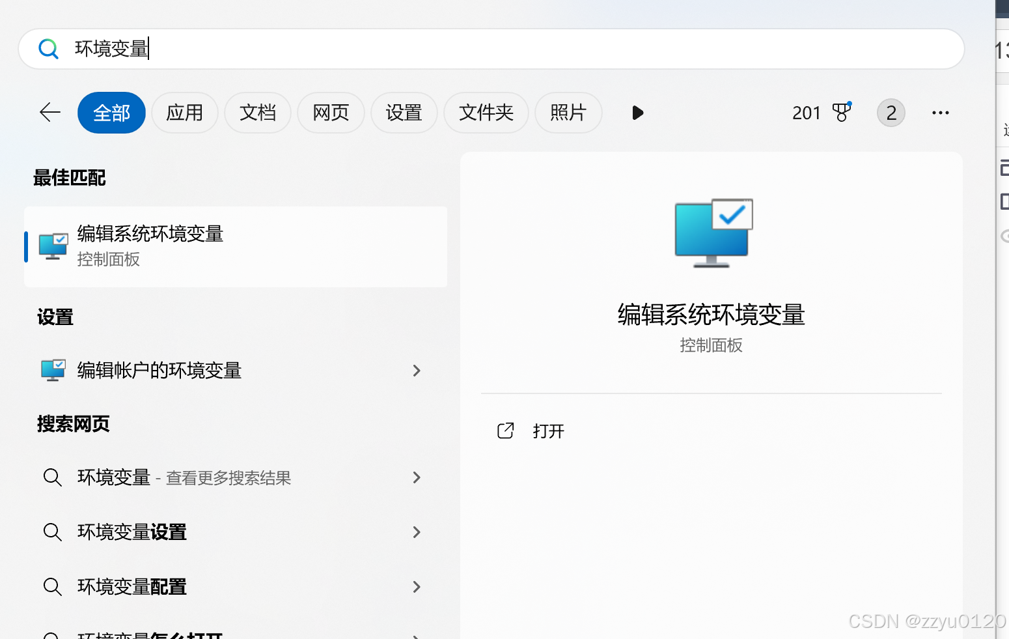1009x639 pixels.
Task: Open 编辑系统环境变量 best match result
Action: (x=236, y=247)
